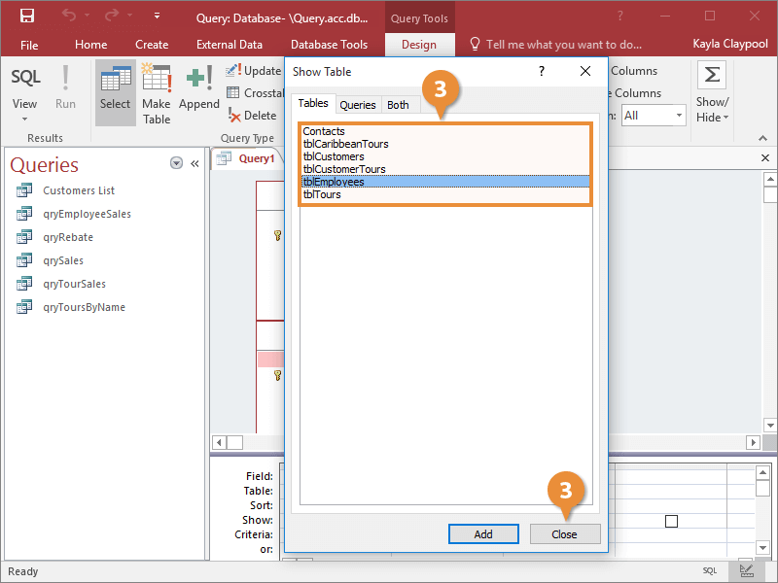The image size is (778, 583).
Task: Select the Customers List query
Action: click(x=79, y=190)
